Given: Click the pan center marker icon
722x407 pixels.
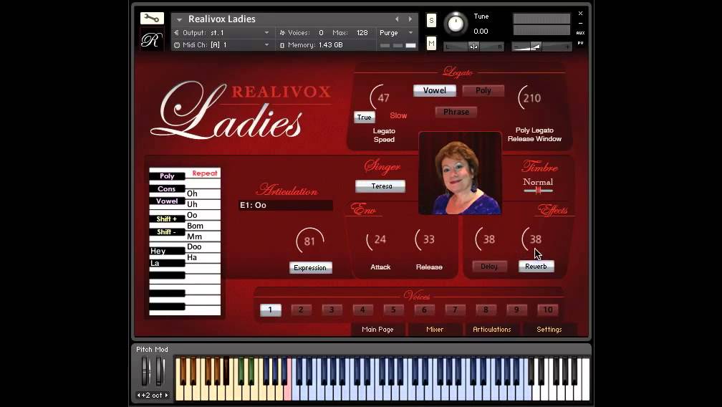Looking at the screenshot, I should [473, 47].
